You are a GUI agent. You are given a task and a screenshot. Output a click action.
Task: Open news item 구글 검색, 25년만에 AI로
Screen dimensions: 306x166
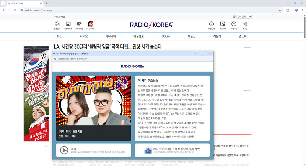tap(166, 136)
